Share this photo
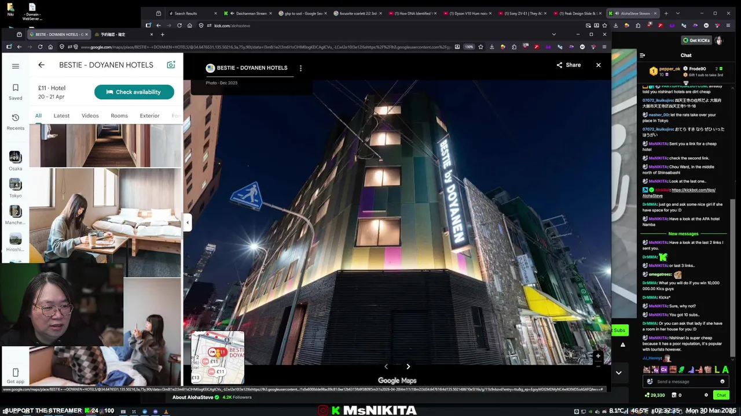Image resolution: width=741 pixels, height=416 pixels. coord(568,65)
